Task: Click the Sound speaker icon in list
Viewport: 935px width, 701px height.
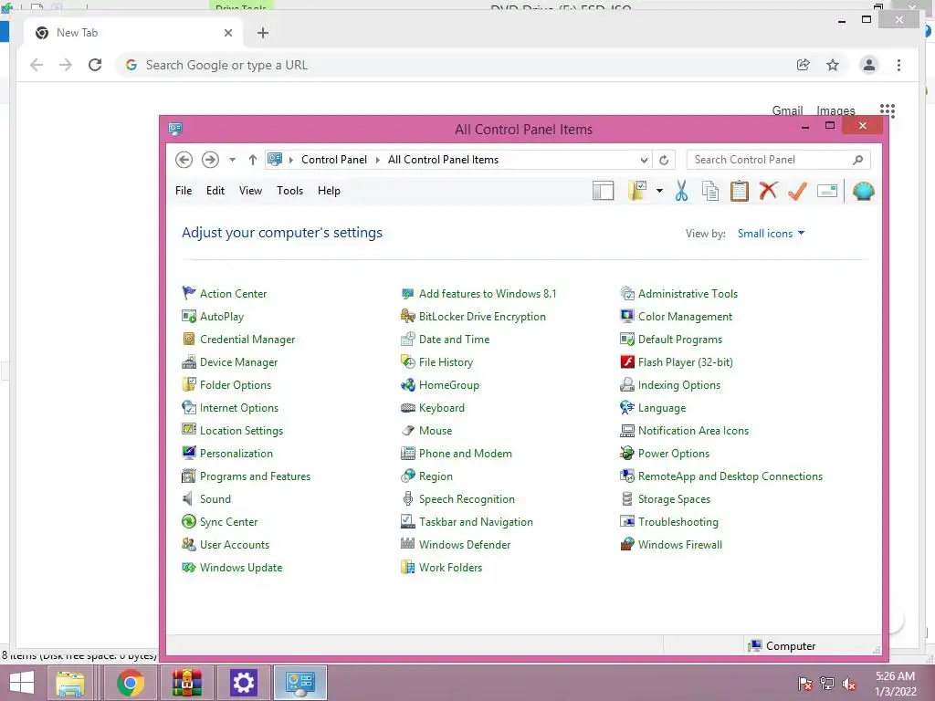Action: [x=188, y=499]
